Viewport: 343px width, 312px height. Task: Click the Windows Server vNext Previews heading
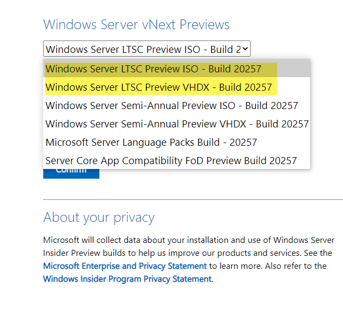click(136, 25)
